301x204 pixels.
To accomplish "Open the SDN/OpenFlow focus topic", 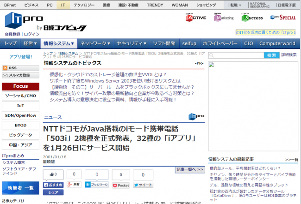I will tap(20, 115).
